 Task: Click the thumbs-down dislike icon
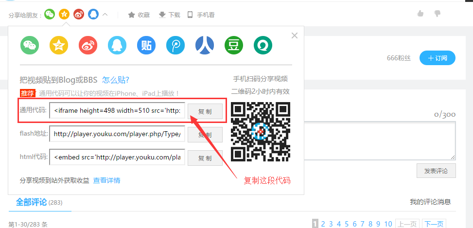click(438, 14)
